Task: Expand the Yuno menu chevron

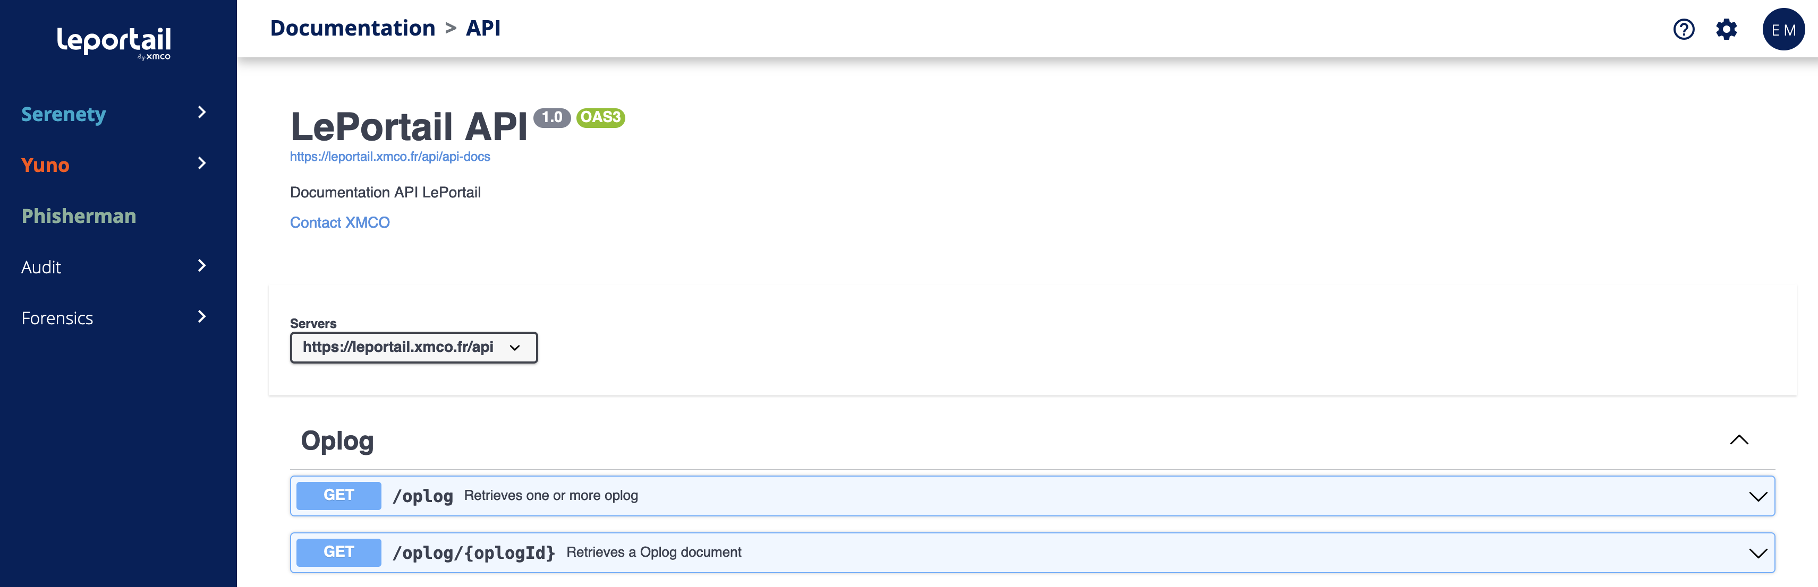Action: pyautogui.click(x=202, y=163)
